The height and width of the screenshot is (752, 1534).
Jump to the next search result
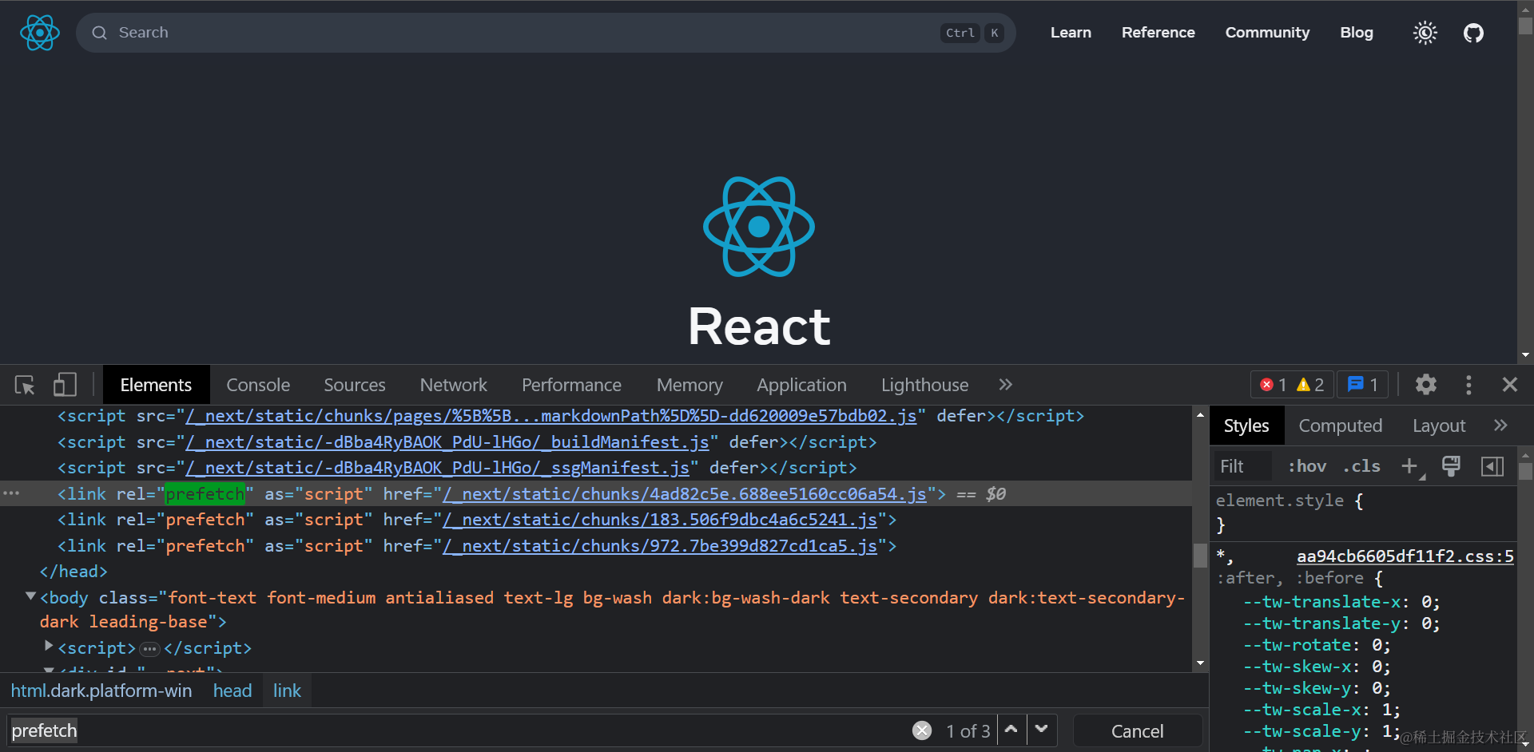(x=1041, y=730)
